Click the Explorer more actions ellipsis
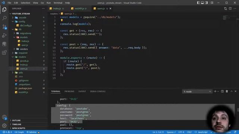This screenshot has width=239, height=134. tap(43, 9)
